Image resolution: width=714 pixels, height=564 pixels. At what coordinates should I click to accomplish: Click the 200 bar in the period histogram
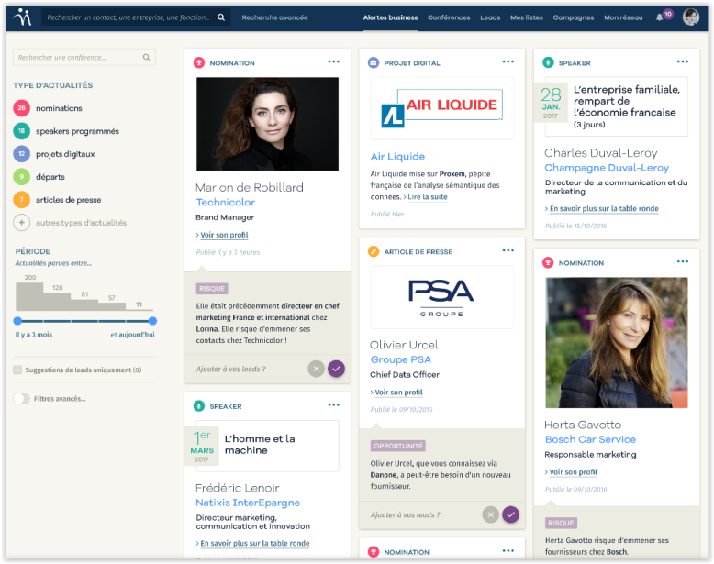[29, 296]
